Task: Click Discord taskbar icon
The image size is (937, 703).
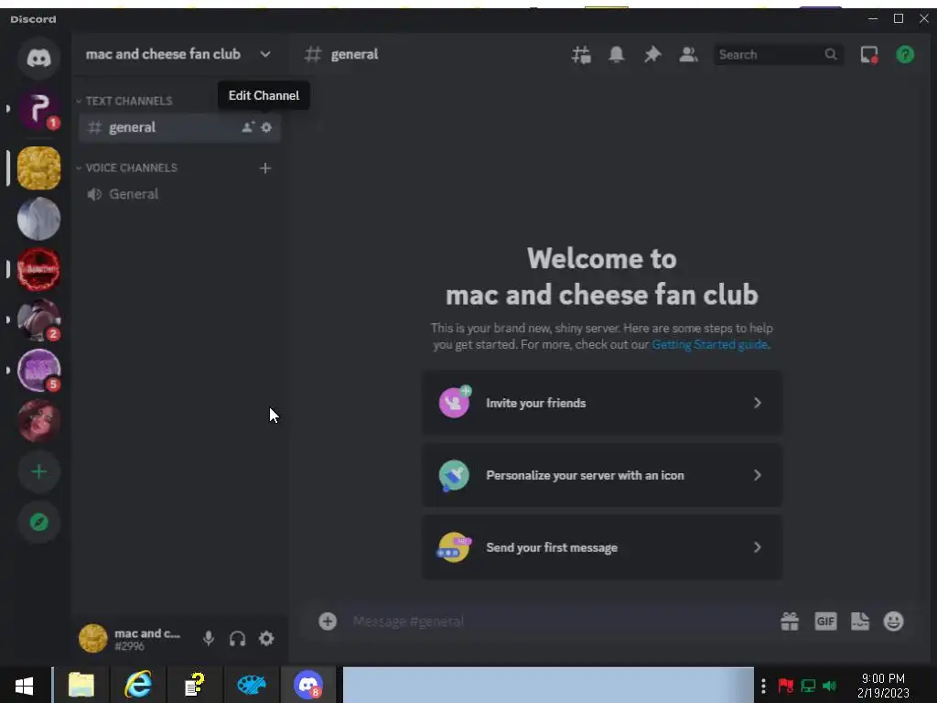Action: click(x=308, y=686)
